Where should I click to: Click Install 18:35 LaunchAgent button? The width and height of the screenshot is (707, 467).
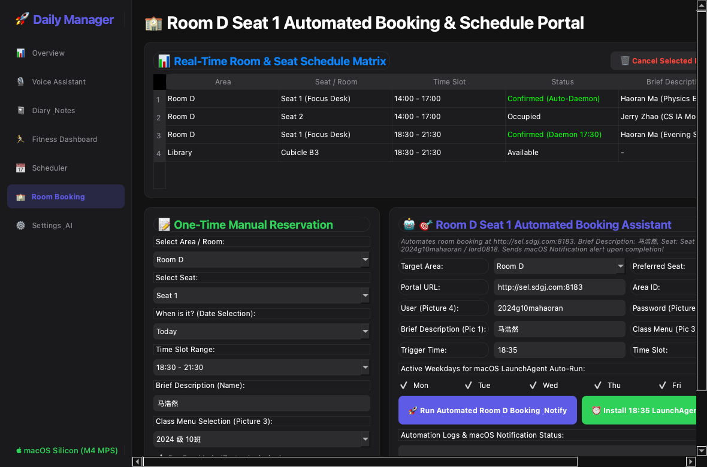coord(639,410)
